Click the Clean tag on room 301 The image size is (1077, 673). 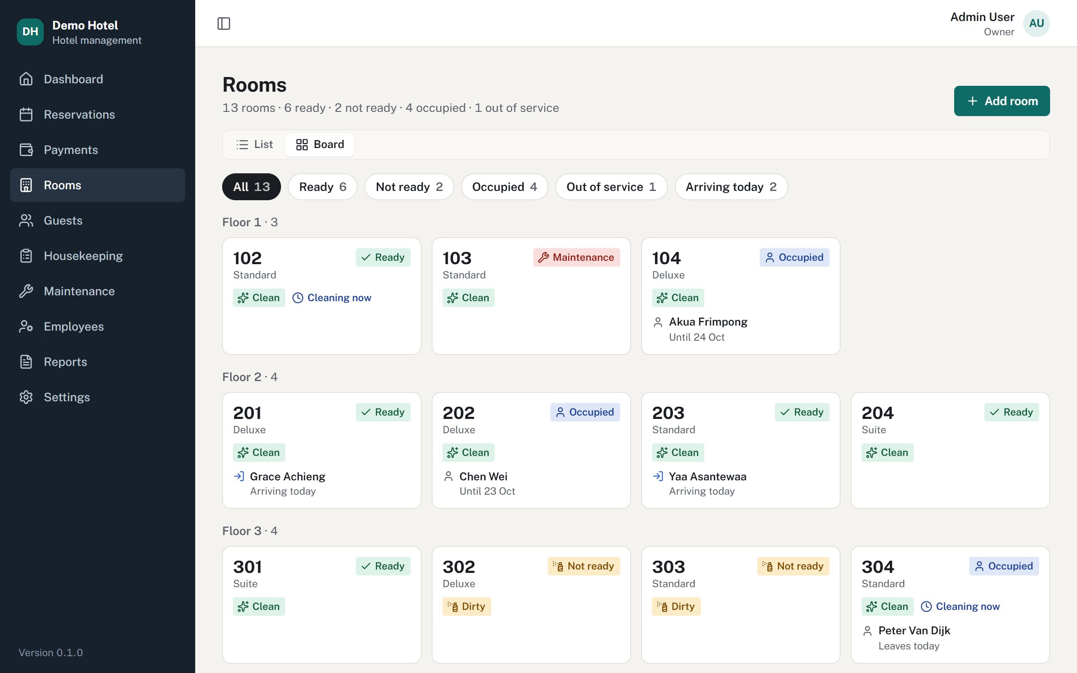pyautogui.click(x=259, y=606)
